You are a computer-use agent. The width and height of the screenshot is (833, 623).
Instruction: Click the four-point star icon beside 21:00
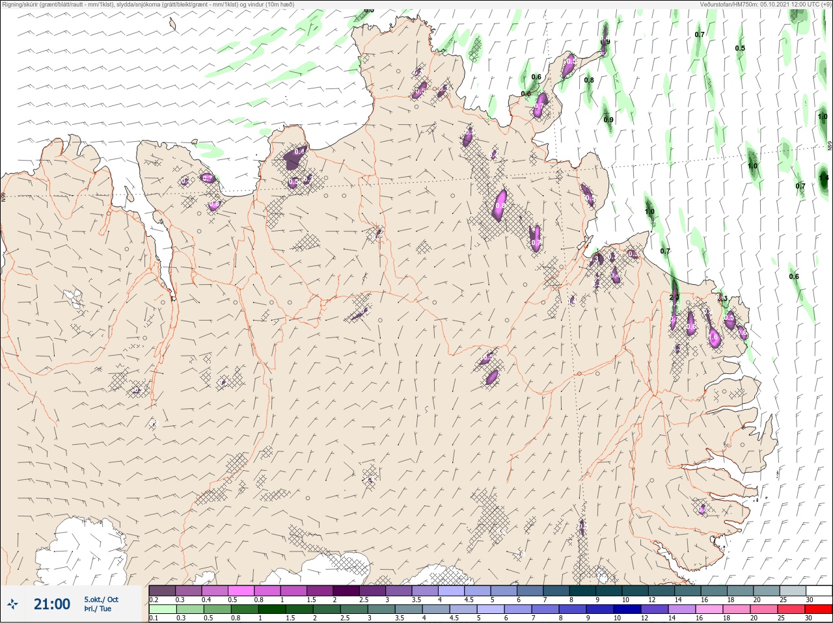14,605
